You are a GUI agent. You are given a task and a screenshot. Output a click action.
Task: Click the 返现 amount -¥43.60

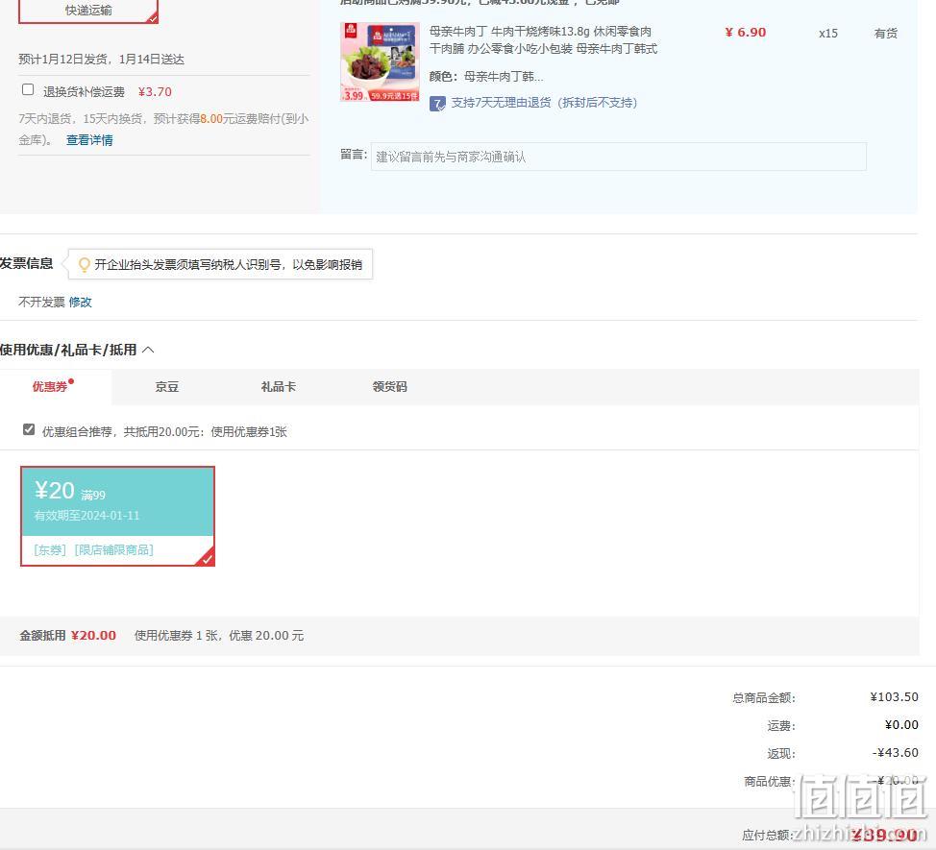point(896,752)
